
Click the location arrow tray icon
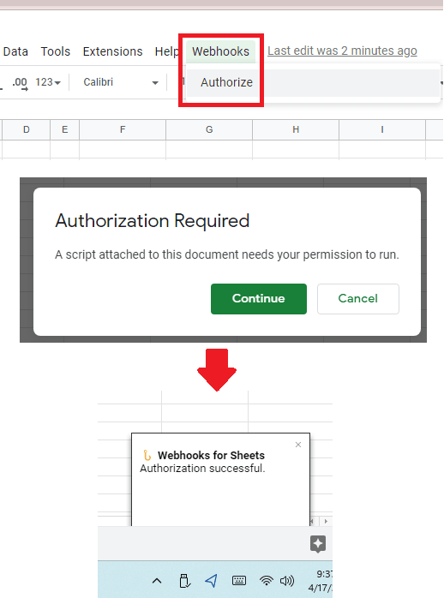[x=211, y=581]
